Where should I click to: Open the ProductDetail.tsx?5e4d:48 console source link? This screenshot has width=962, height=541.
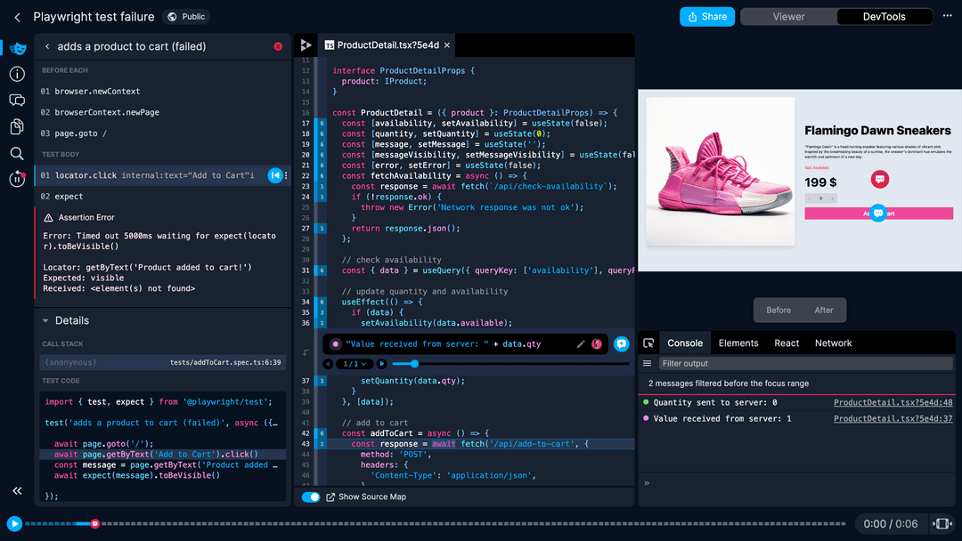[x=893, y=402]
